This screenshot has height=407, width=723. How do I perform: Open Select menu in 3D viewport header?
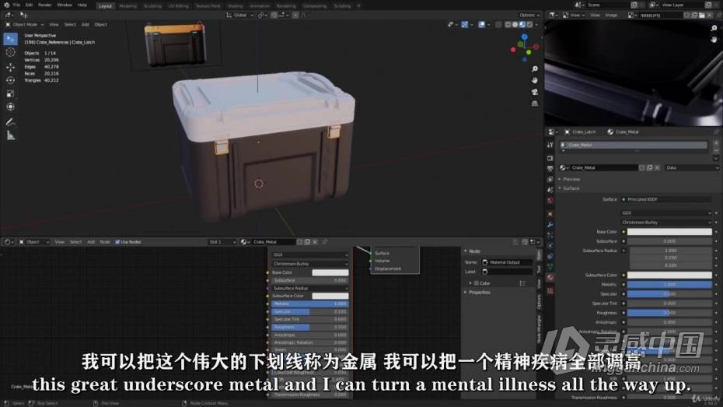70,24
